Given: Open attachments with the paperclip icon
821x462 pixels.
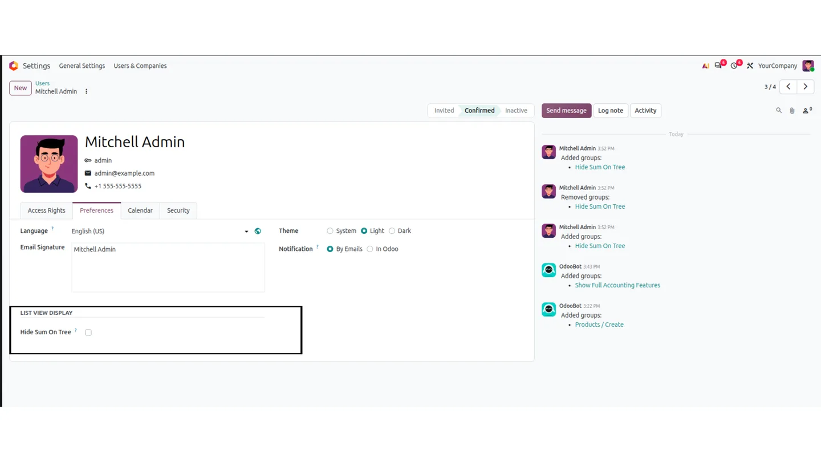Looking at the screenshot, I should click(792, 111).
